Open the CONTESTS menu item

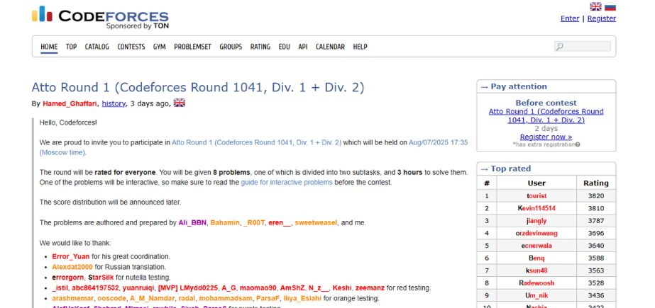pos(131,47)
